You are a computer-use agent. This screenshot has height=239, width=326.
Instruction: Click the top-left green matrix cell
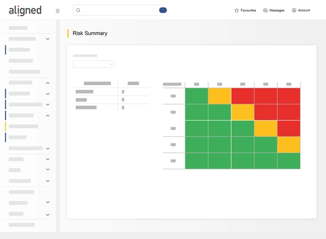pyautogui.click(x=197, y=96)
